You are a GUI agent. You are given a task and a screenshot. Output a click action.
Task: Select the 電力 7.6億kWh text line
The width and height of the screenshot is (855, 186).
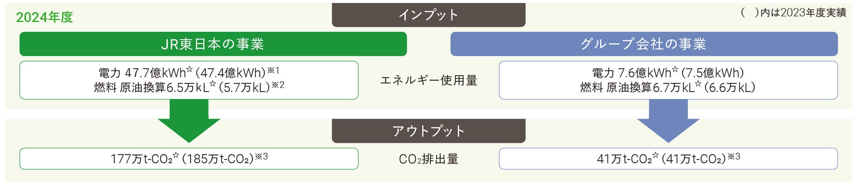(668, 72)
